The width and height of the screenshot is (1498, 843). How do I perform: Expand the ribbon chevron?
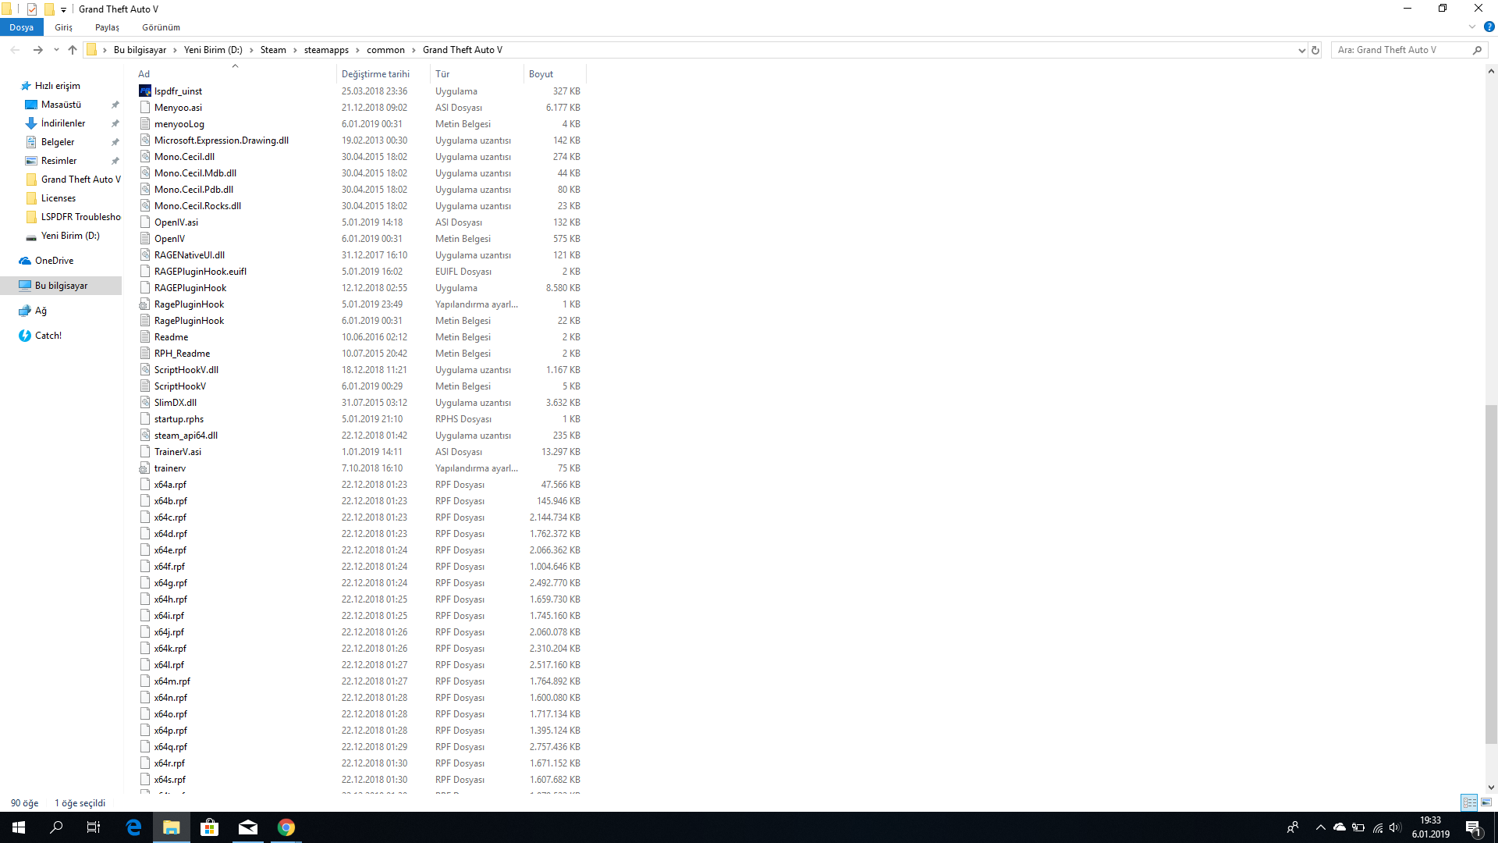pyautogui.click(x=1472, y=27)
